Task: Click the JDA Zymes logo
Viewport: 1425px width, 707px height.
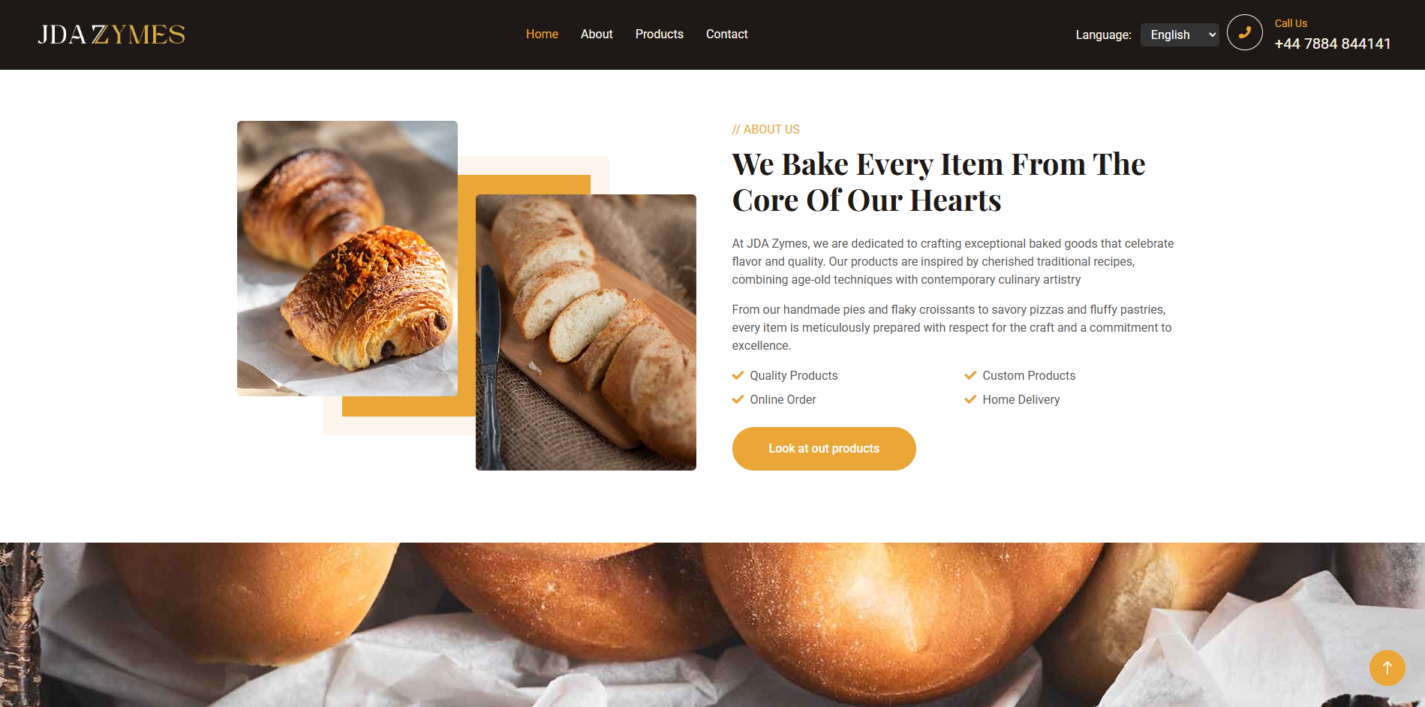Action: pyautogui.click(x=111, y=35)
